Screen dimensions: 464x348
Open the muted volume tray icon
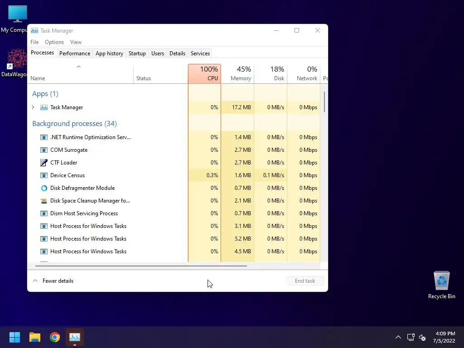point(422,337)
